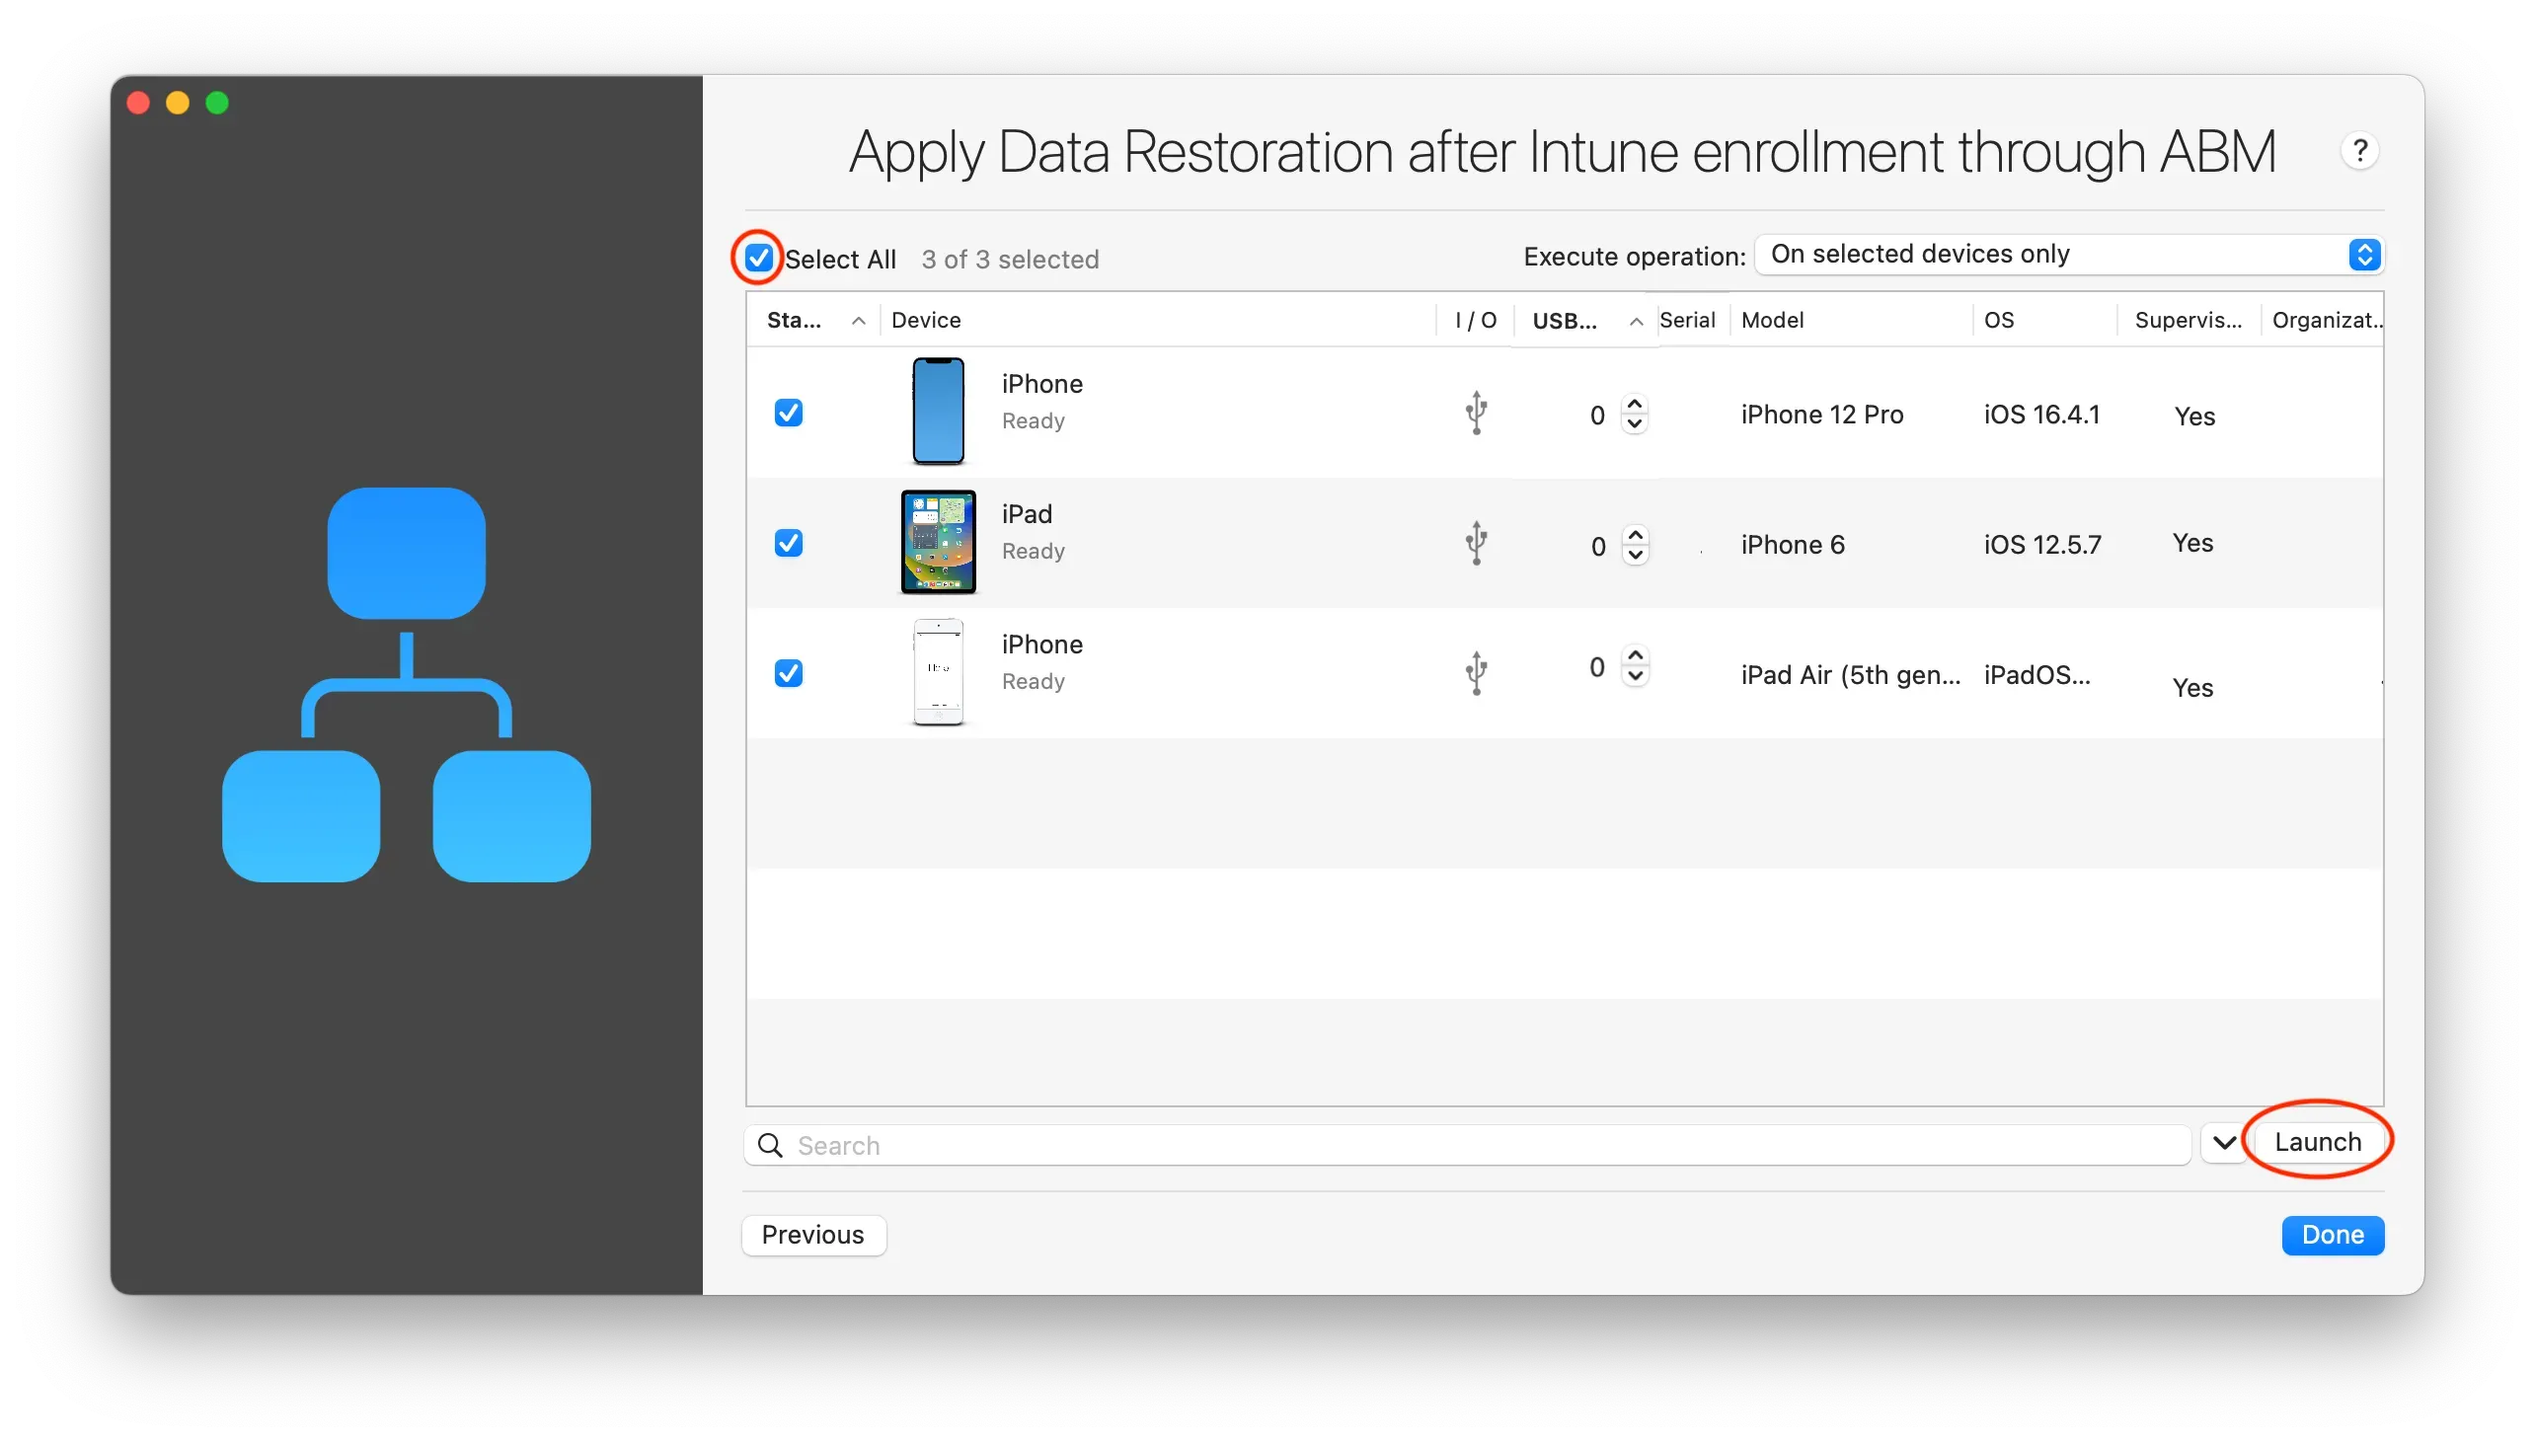This screenshot has width=2535, height=1441.
Task: Uncheck the iPhone 12 Pro row checkbox
Action: coord(789,413)
